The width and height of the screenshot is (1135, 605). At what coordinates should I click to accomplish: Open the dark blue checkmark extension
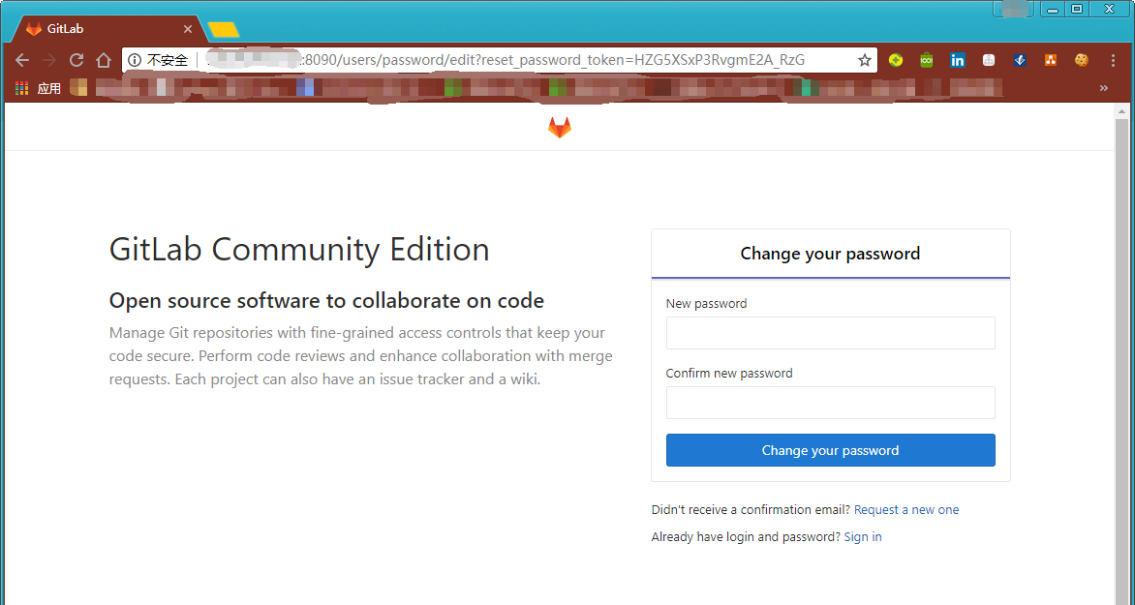[x=1020, y=60]
